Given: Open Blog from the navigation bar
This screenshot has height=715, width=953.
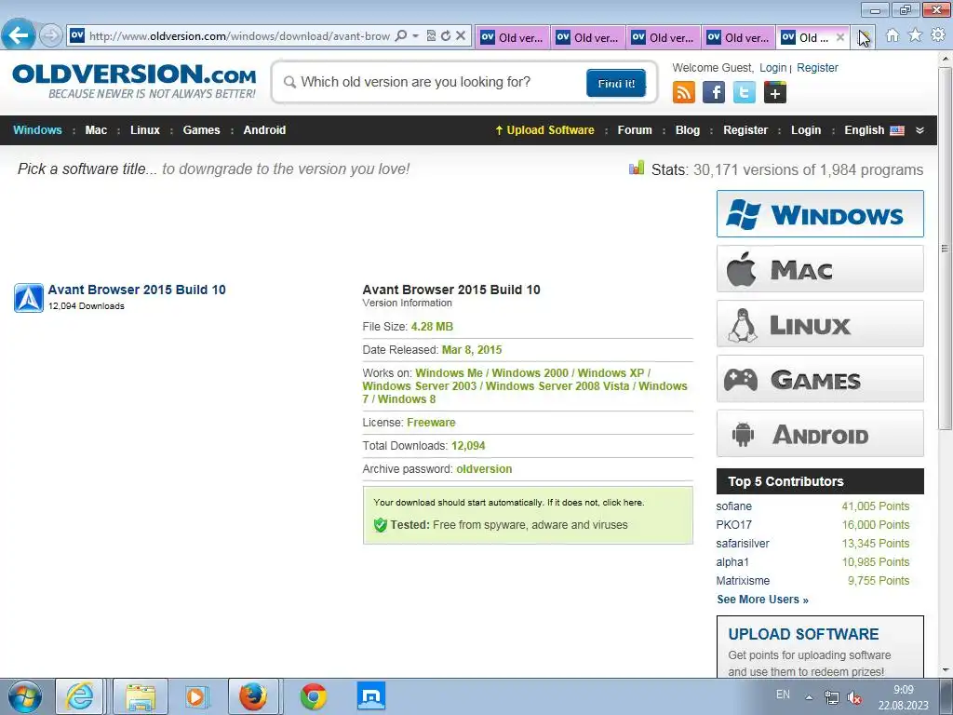Looking at the screenshot, I should coord(688,130).
